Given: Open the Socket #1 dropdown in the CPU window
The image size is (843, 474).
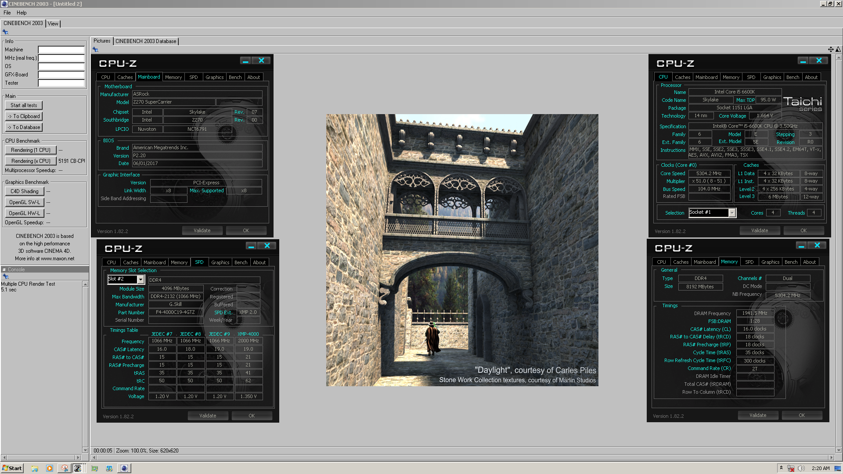Looking at the screenshot, I should coord(732,213).
